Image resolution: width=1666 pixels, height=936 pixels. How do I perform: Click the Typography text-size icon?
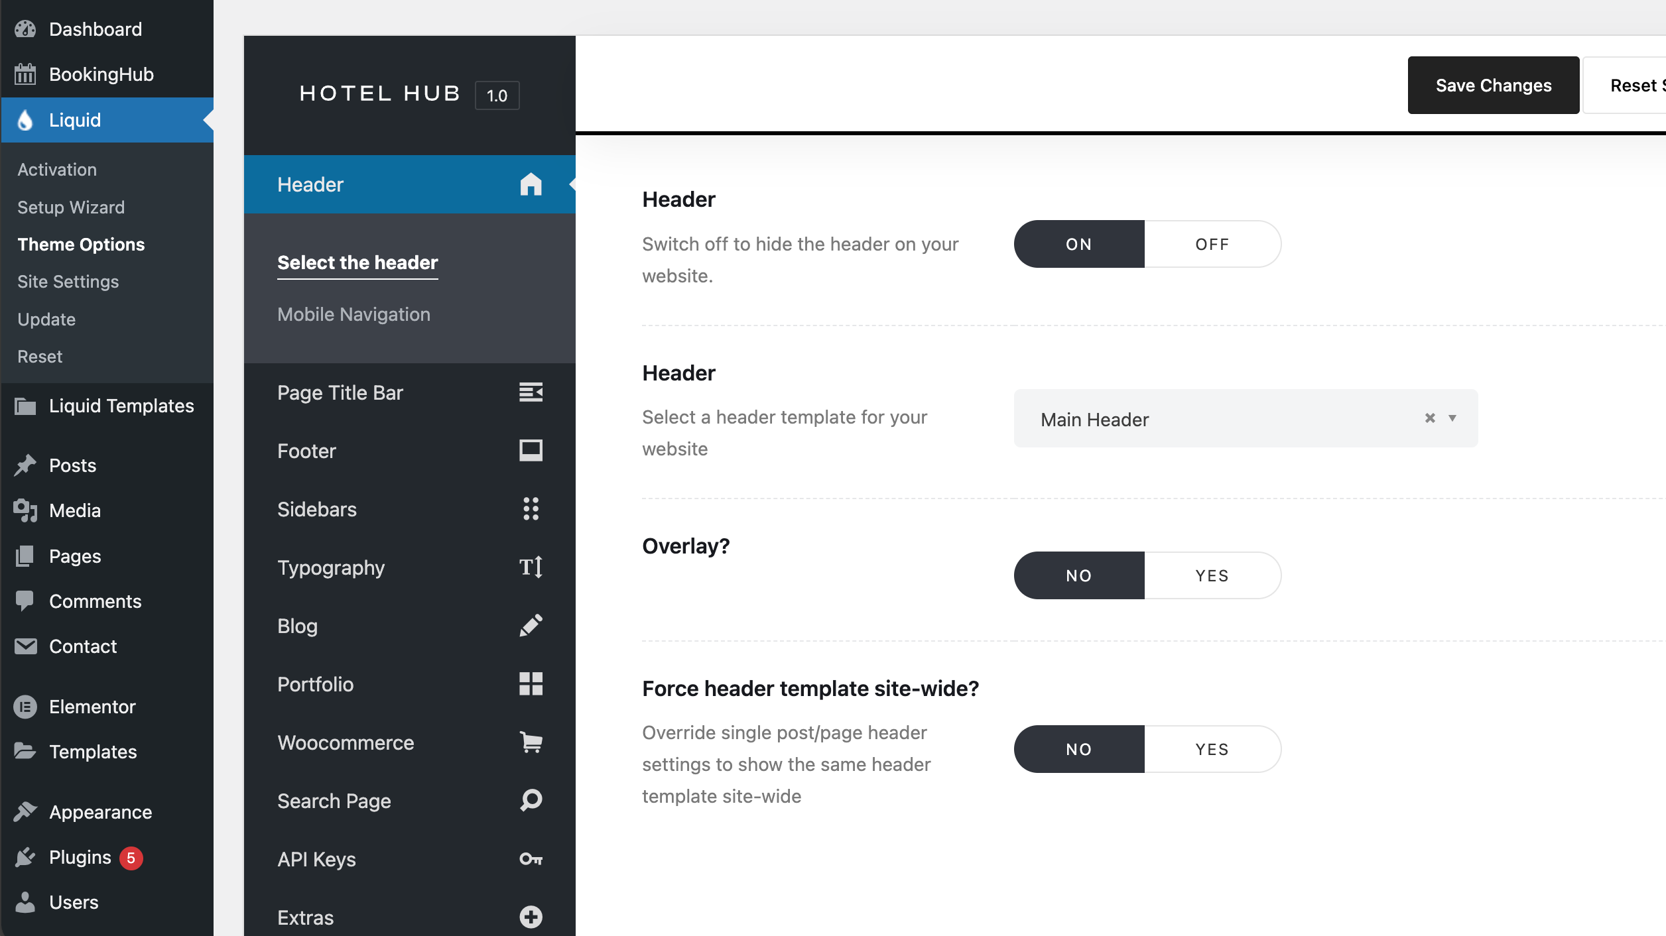pos(531,567)
